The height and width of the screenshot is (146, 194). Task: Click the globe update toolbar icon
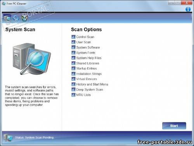[x=24, y=18]
